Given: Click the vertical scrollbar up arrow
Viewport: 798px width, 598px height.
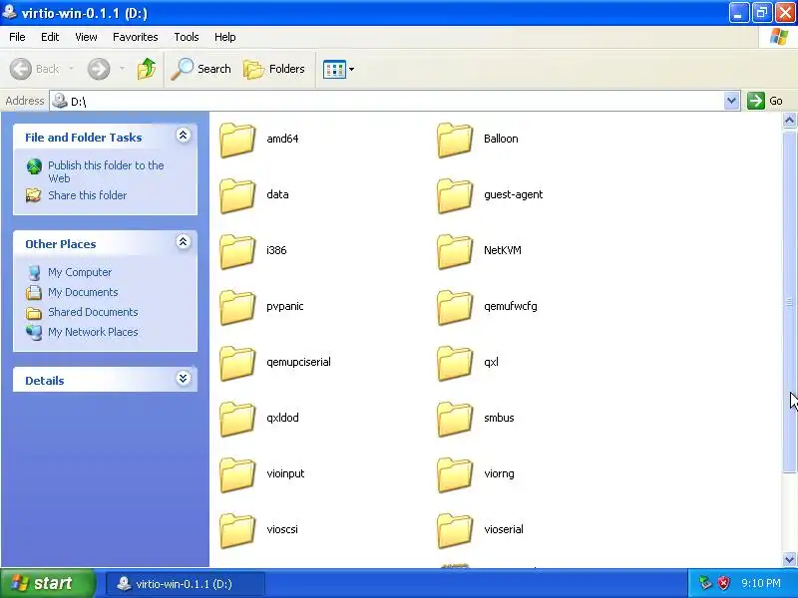Looking at the screenshot, I should [789, 121].
